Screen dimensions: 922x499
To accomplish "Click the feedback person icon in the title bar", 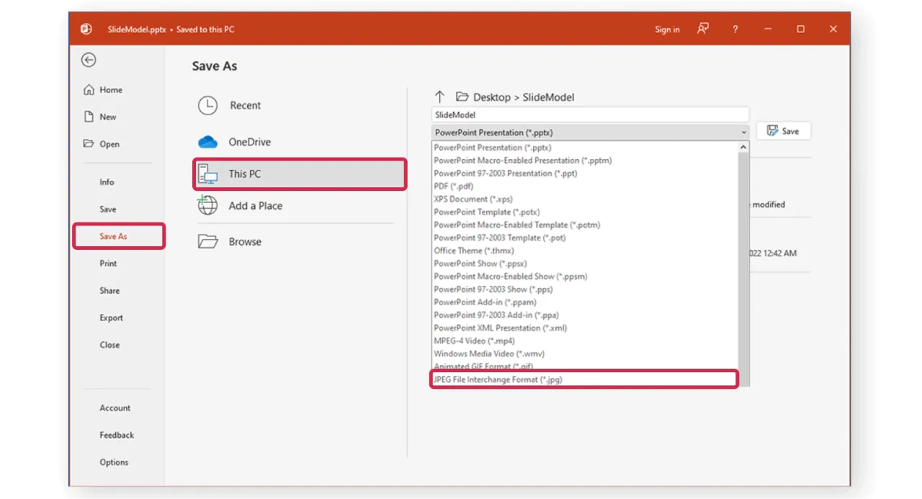I will pos(703,29).
